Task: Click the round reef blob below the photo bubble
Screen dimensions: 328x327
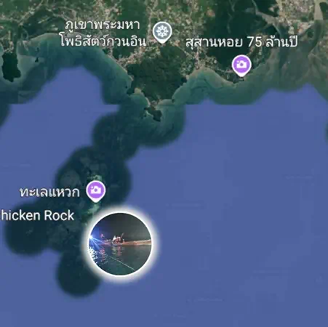Action: pos(79,274)
